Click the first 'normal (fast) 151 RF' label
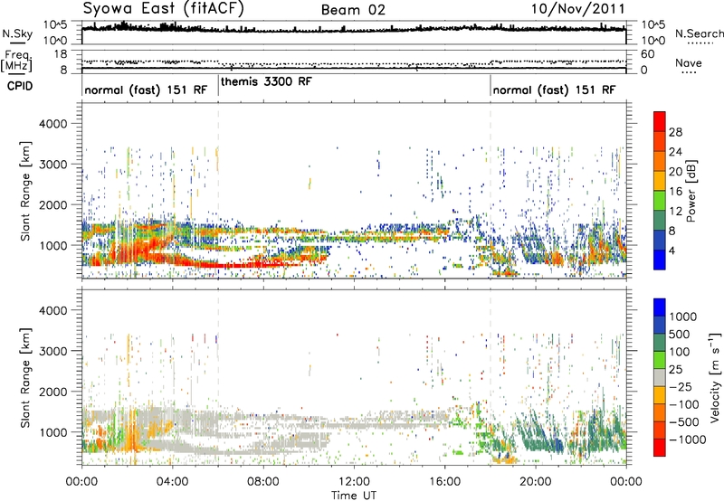This screenshot has height=501, width=724. point(146,90)
